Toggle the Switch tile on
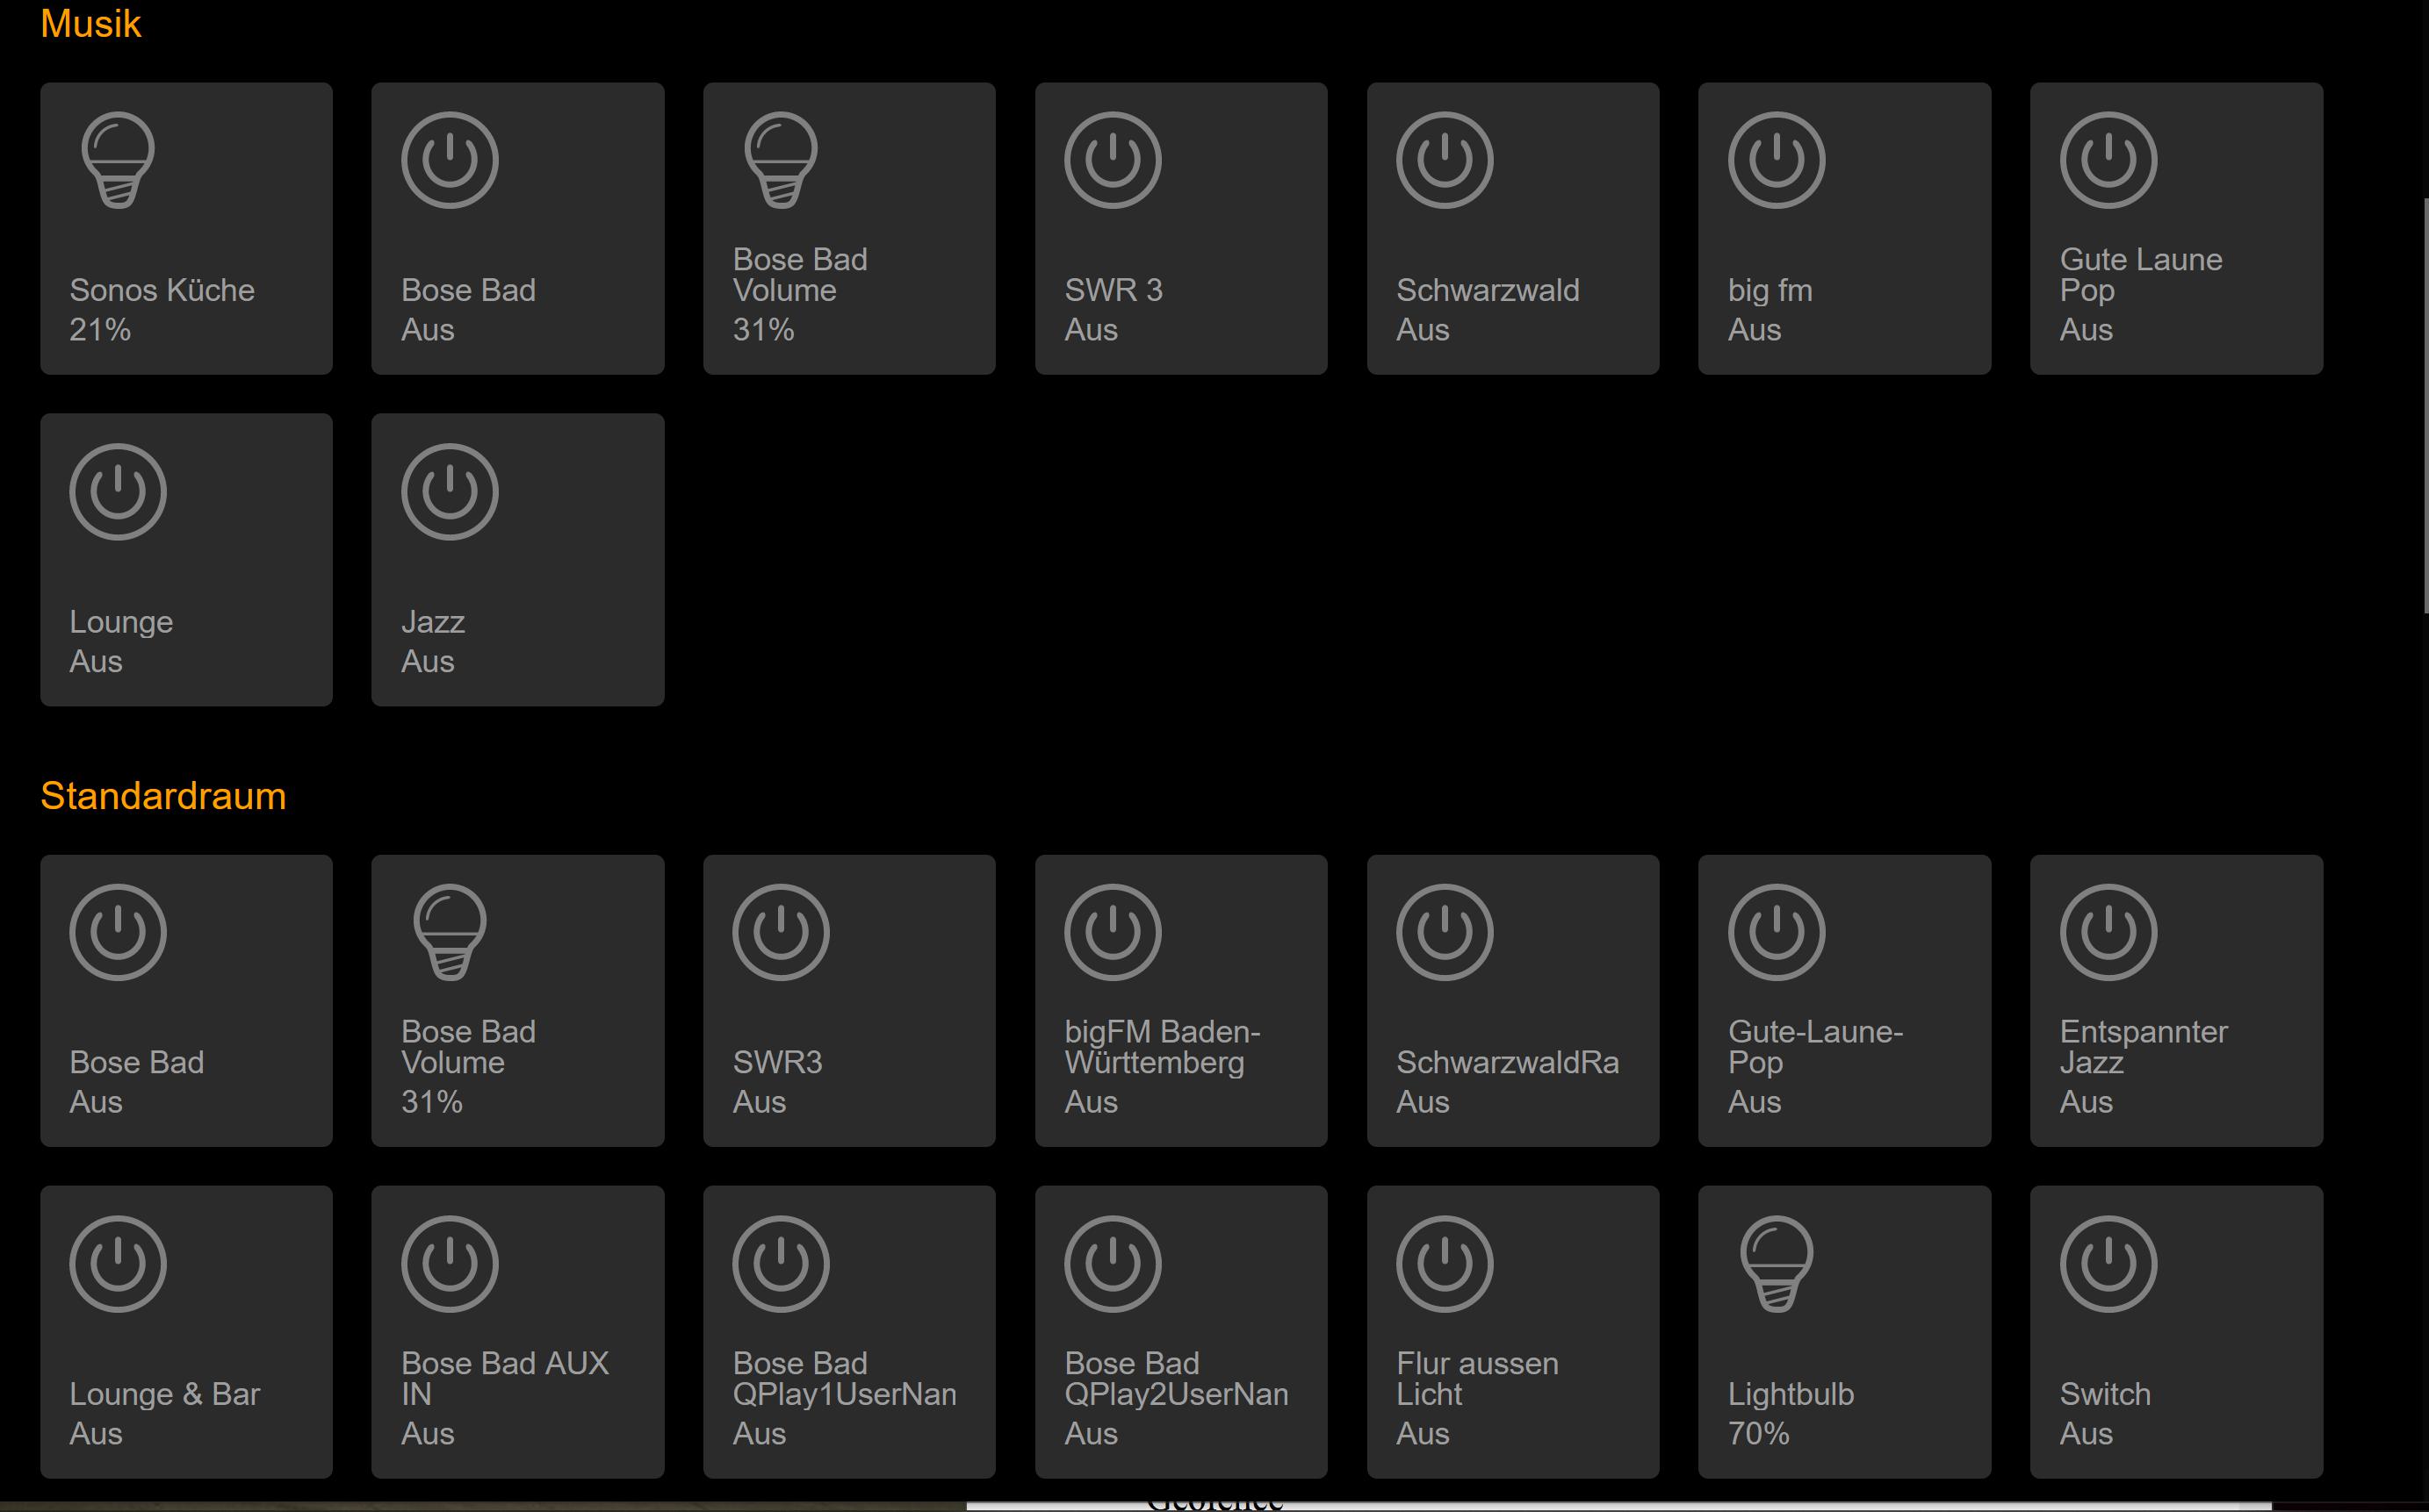This screenshot has height=1512, width=2429. (2175, 1332)
